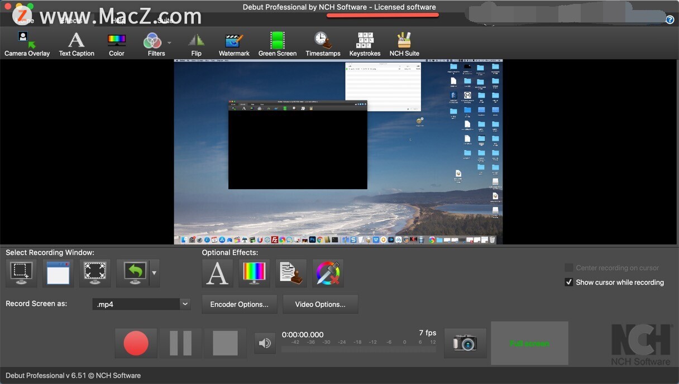Click the stamp watermark optional effect button
Image resolution: width=679 pixels, height=384 pixels.
[291, 273]
